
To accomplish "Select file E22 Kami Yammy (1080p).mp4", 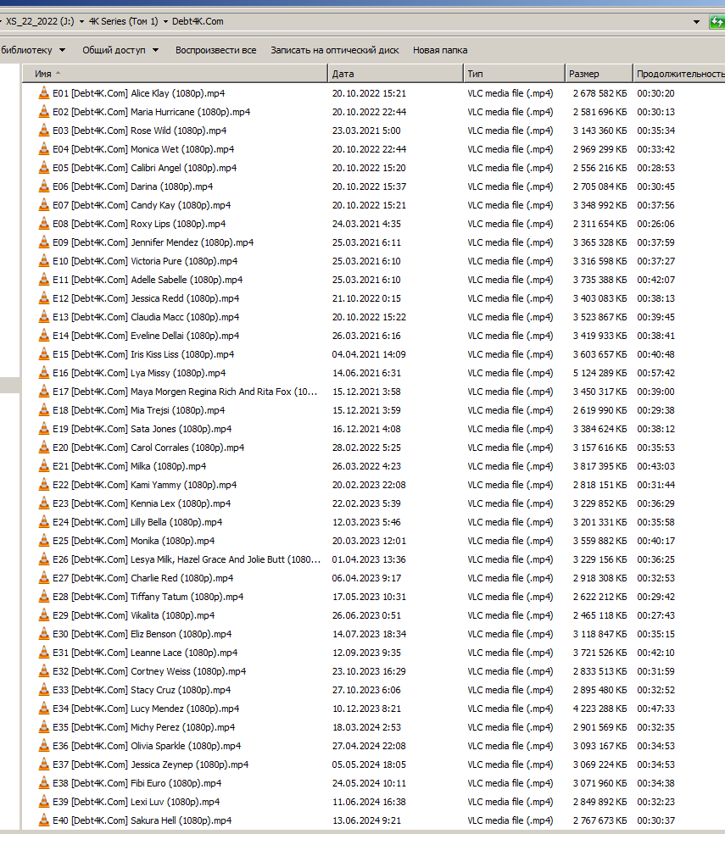I will [144, 485].
